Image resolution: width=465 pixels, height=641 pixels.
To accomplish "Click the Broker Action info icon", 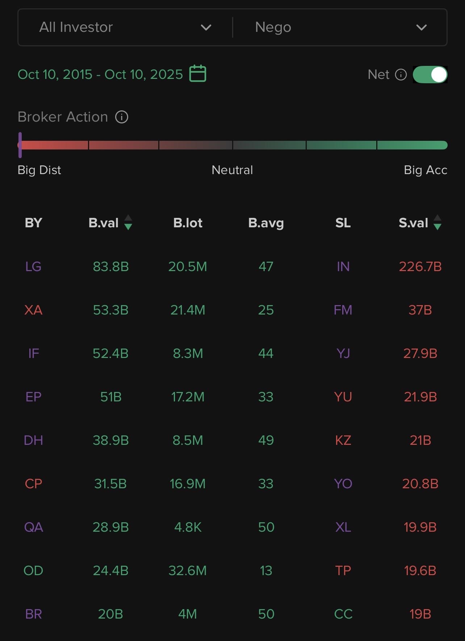I will pyautogui.click(x=122, y=117).
